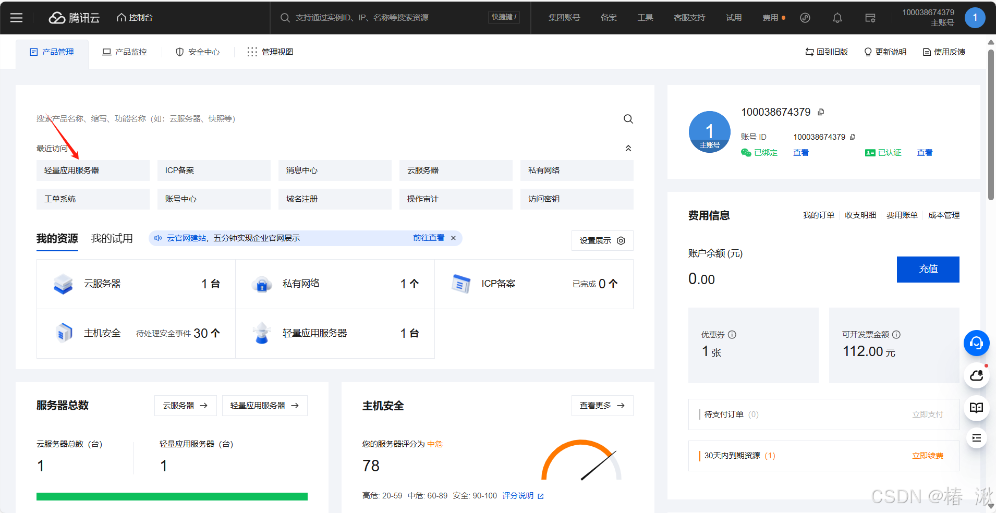Viewport: 996px width, 513px height.
Task: Open the customer service headset floating button
Action: pyautogui.click(x=977, y=343)
